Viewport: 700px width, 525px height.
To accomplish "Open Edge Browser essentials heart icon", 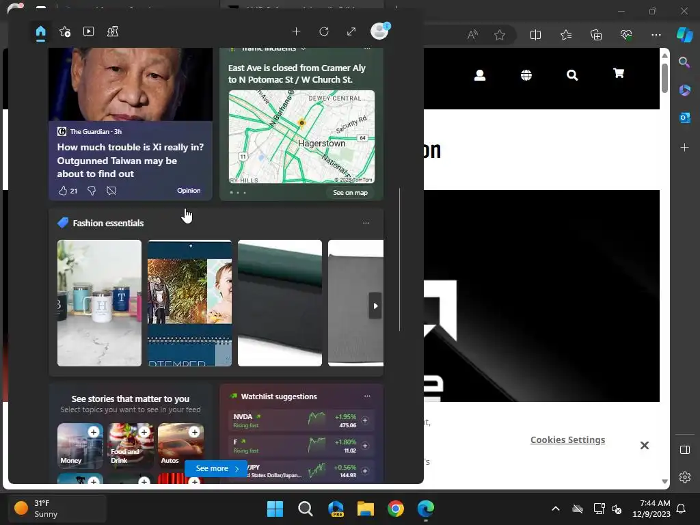I will pyautogui.click(x=626, y=35).
